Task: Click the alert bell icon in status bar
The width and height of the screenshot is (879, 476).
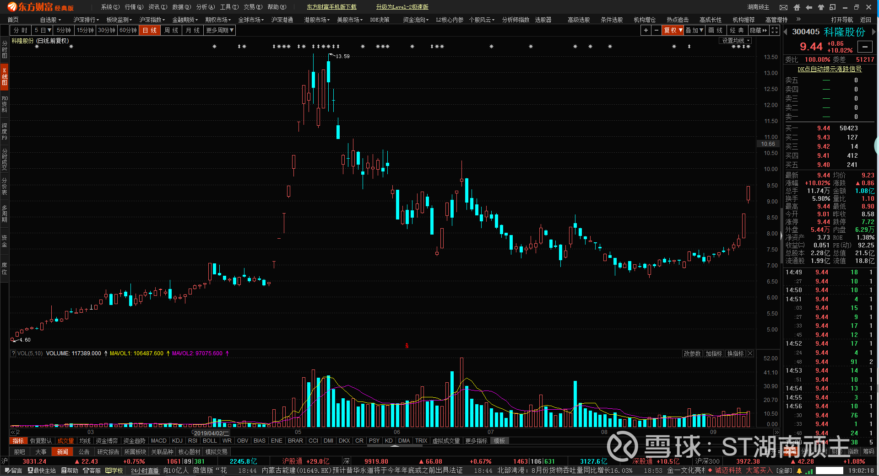Action: [800, 471]
